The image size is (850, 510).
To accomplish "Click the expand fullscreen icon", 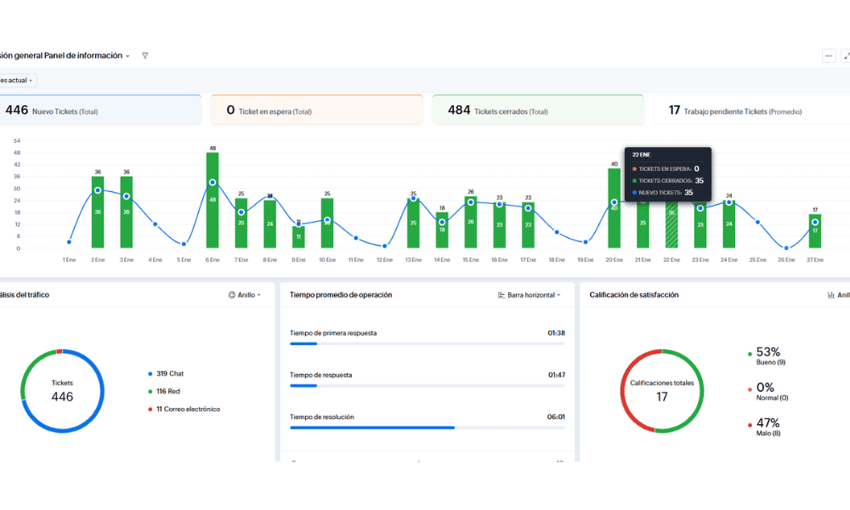I will 846,56.
